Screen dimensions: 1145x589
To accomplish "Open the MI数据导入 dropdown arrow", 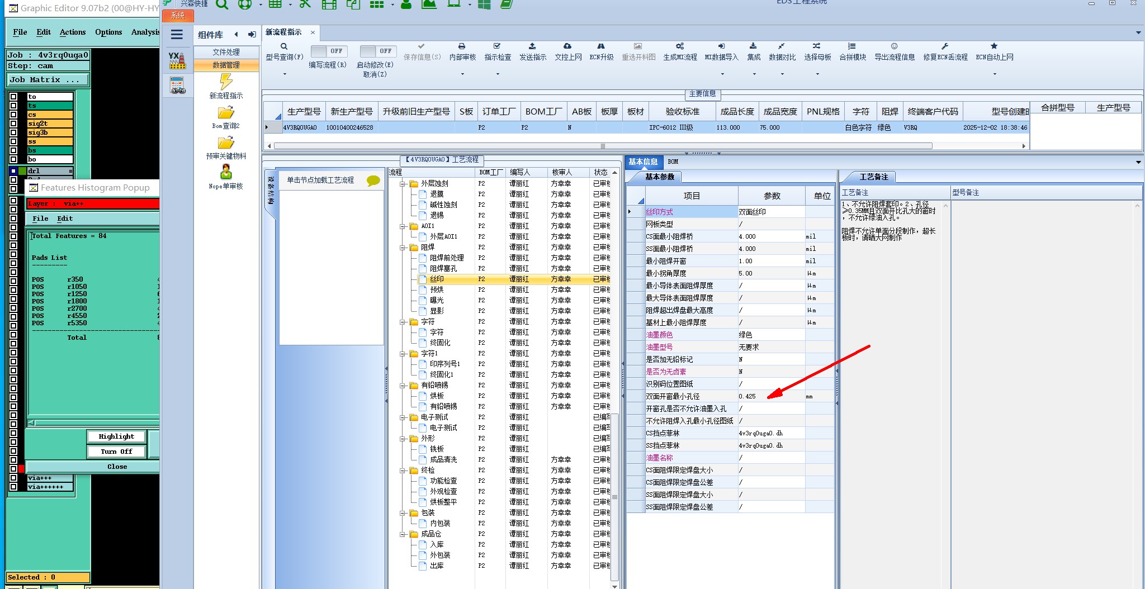I will [722, 74].
